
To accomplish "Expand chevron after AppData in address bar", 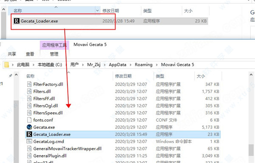I will 130,65.
